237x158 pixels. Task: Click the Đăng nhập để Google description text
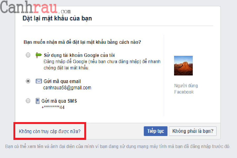click(102, 65)
